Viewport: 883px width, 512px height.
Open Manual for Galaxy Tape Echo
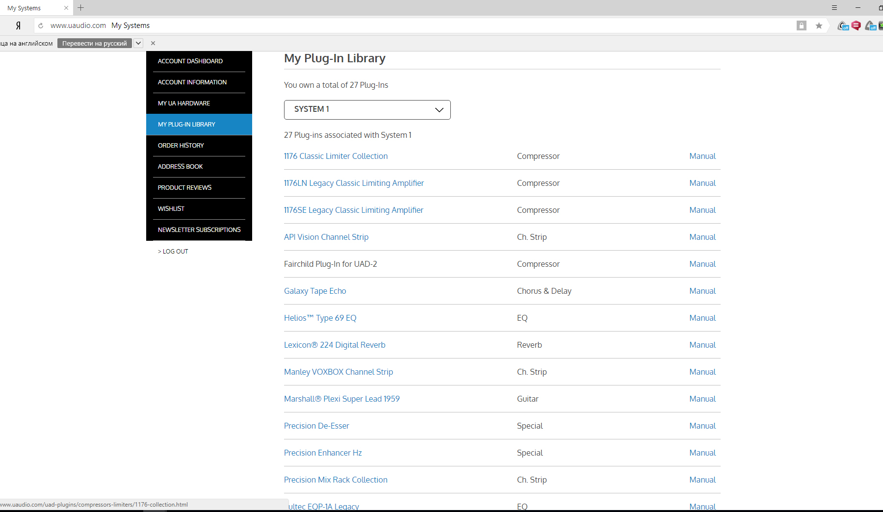(x=702, y=291)
